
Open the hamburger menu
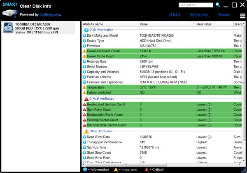click(x=243, y=16)
